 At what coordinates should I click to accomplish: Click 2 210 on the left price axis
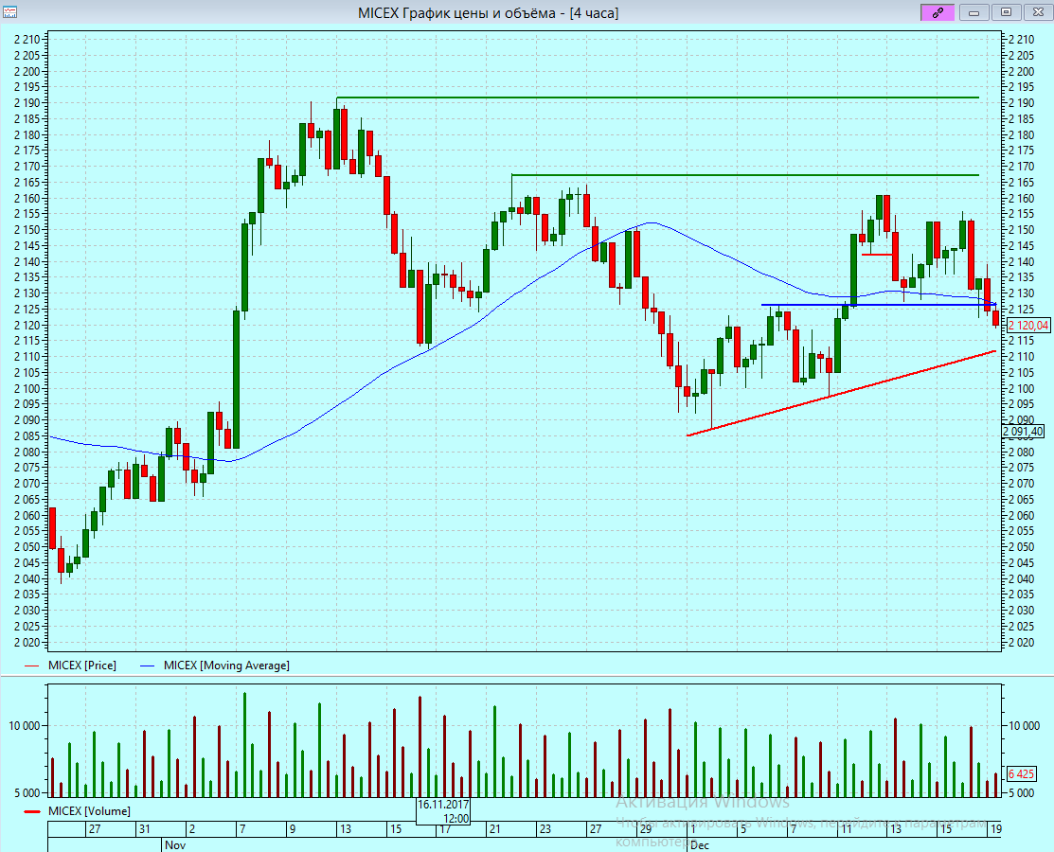[x=27, y=39]
